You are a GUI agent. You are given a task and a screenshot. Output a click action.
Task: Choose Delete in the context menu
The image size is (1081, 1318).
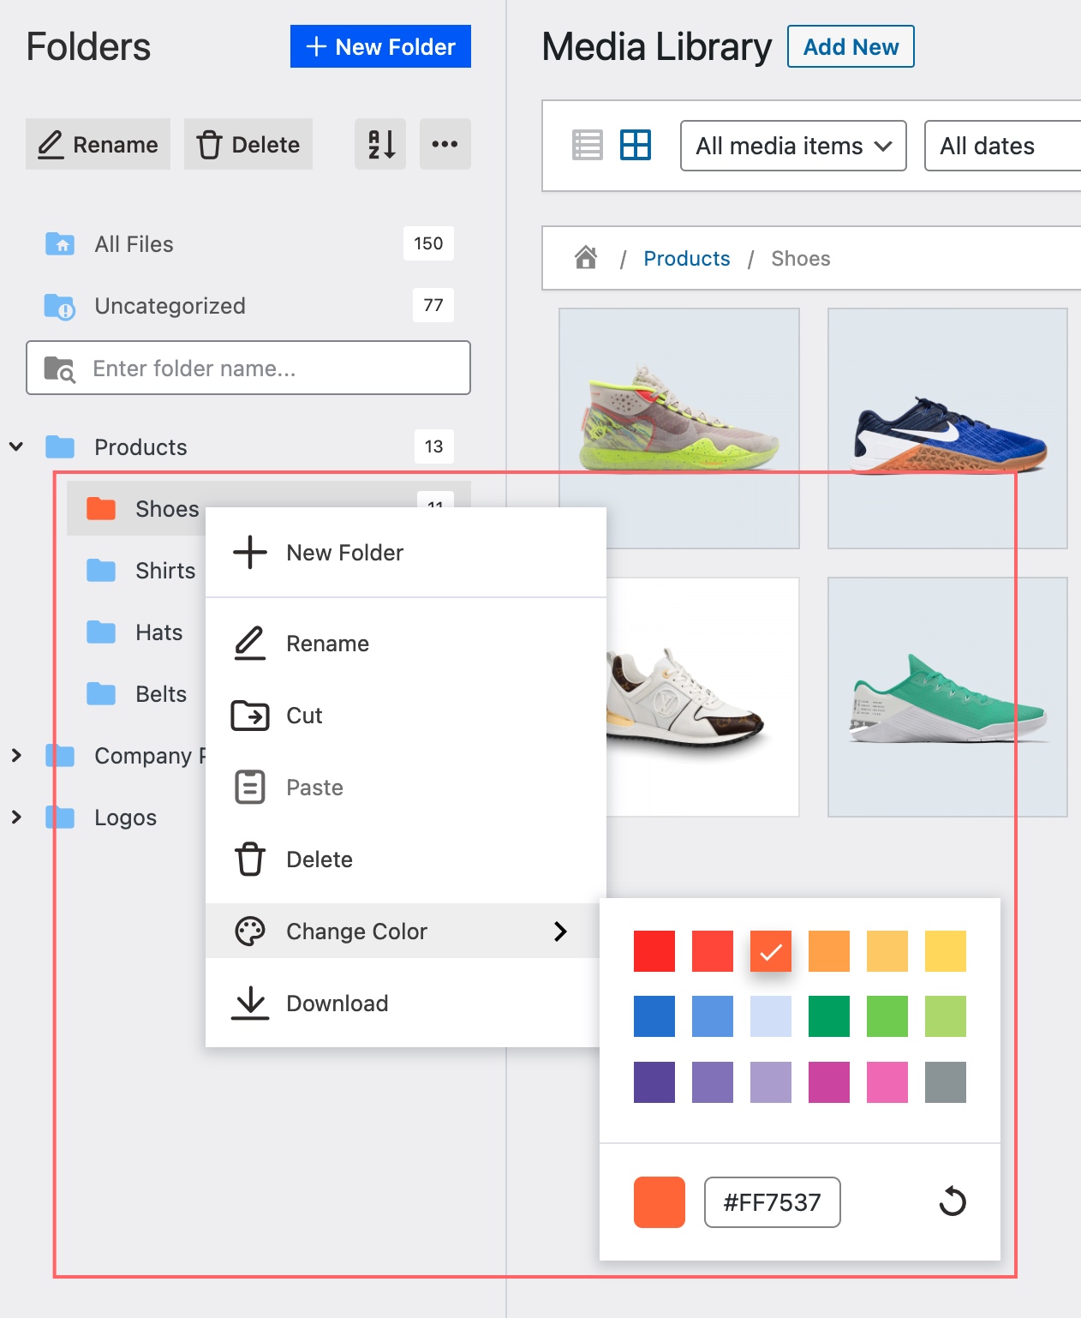coord(406,860)
